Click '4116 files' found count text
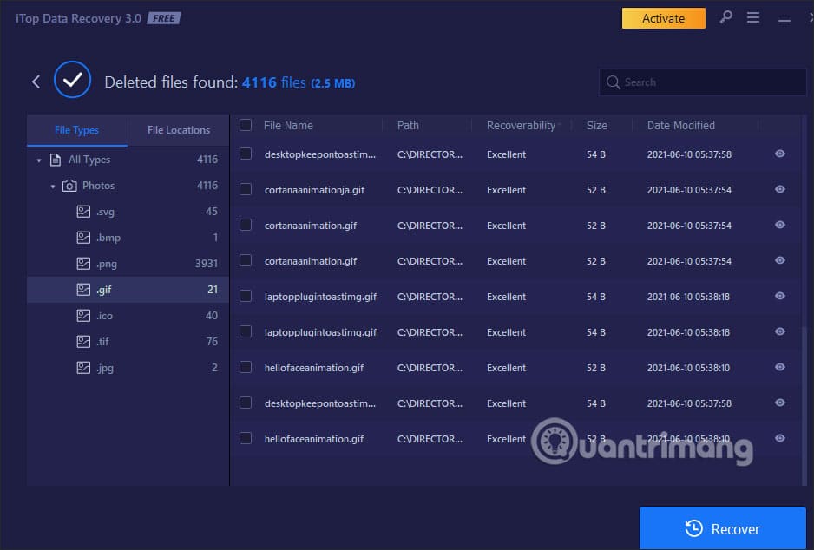 point(273,82)
